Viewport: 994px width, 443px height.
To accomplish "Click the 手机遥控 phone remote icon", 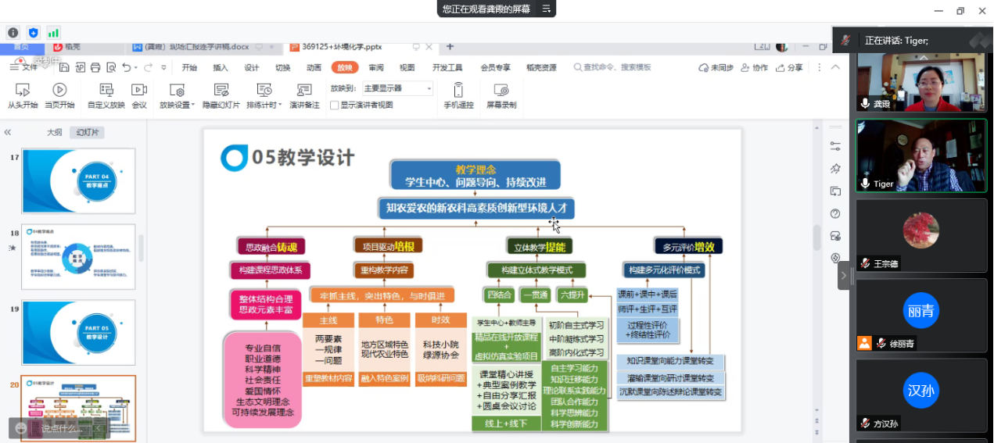I will [x=458, y=91].
